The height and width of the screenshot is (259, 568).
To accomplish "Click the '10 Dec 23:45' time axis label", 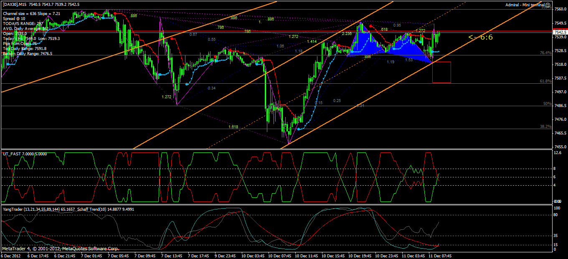I will pyautogui.click(x=387, y=256).
